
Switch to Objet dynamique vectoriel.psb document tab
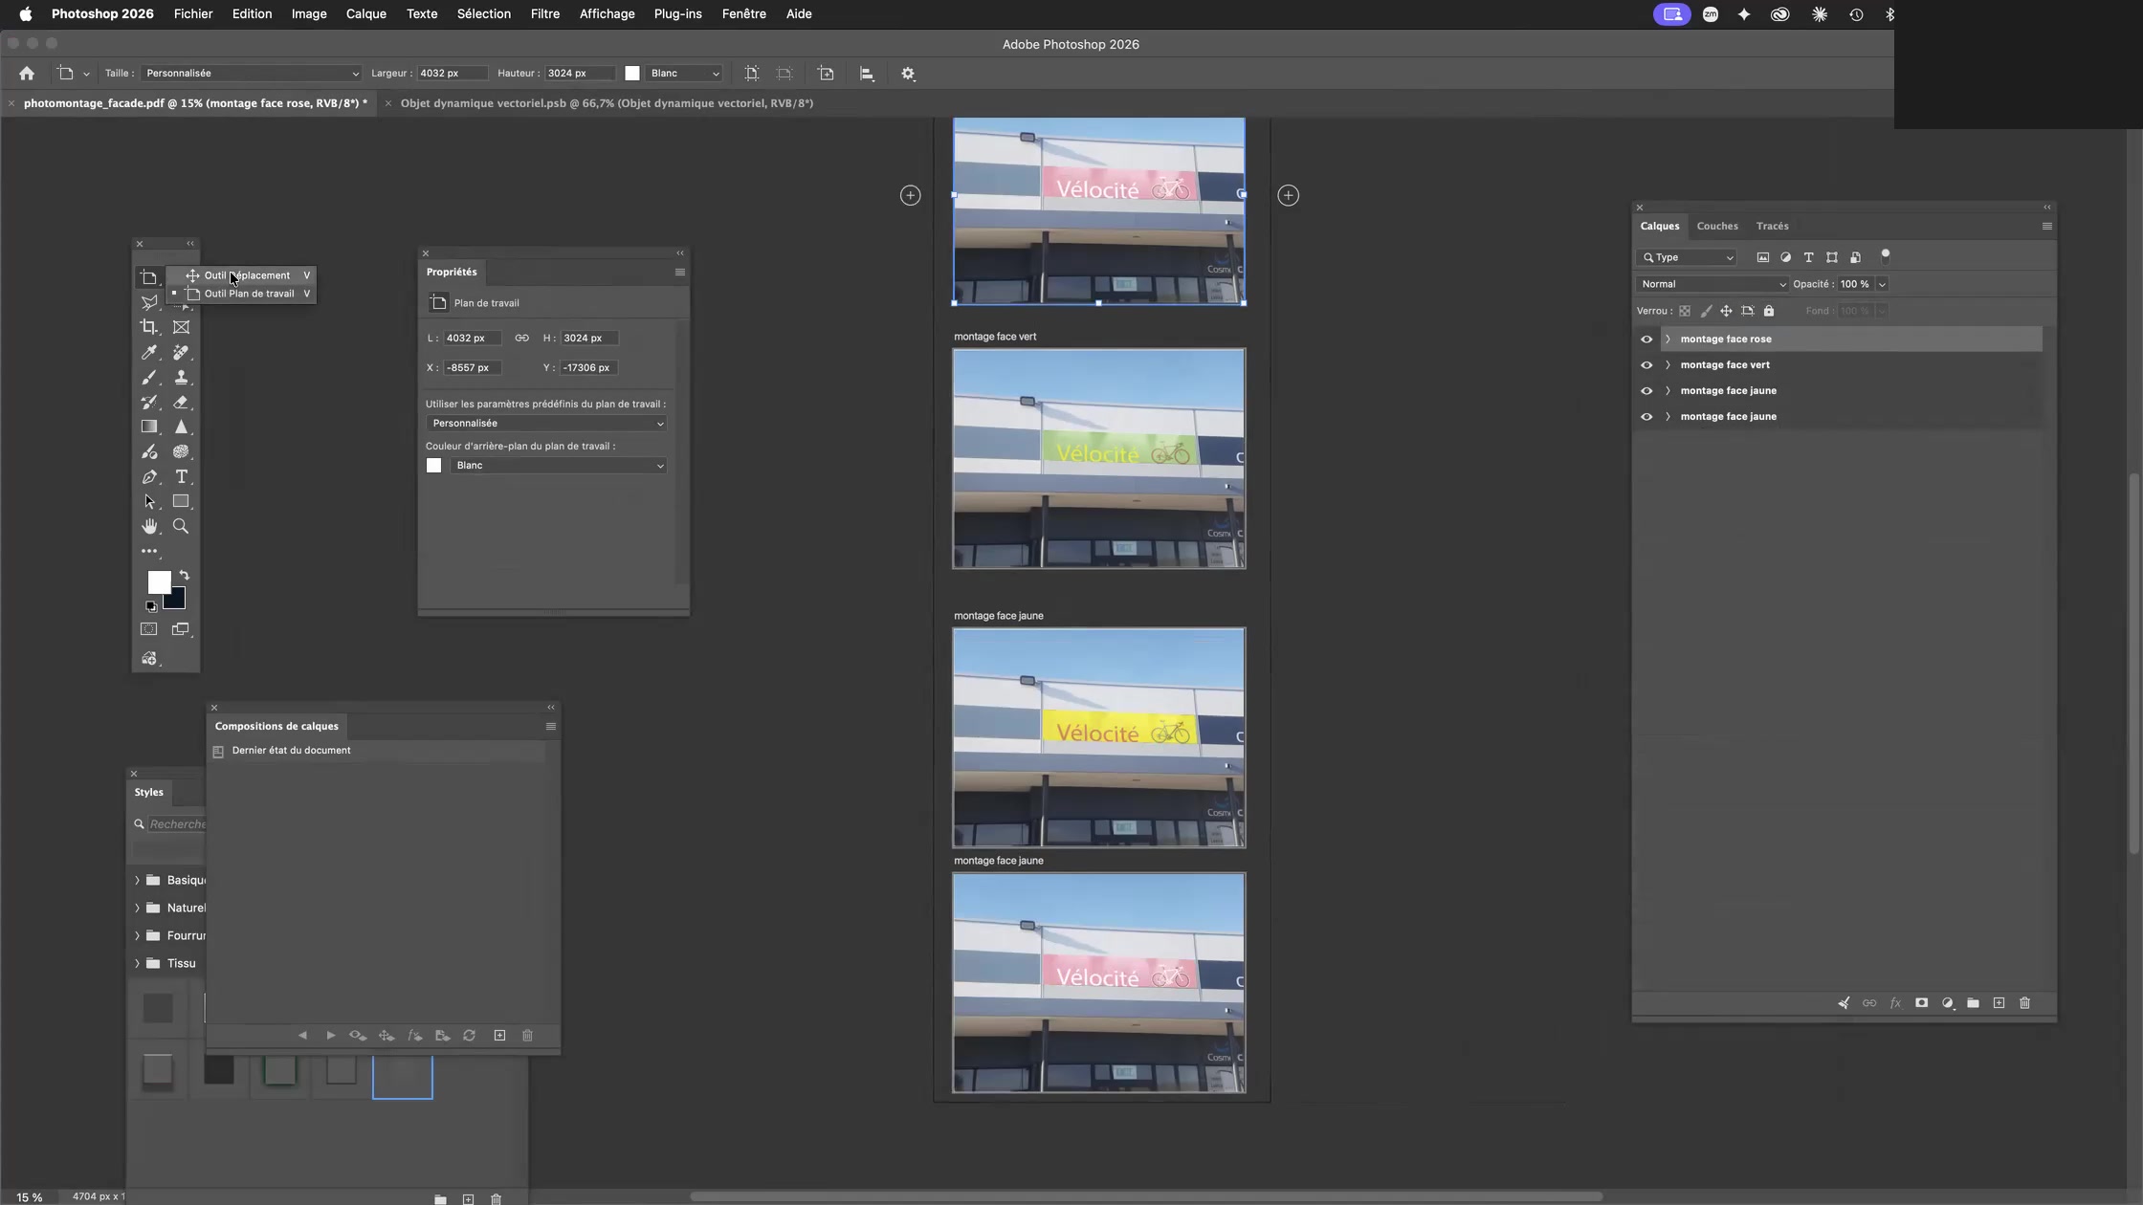click(607, 103)
